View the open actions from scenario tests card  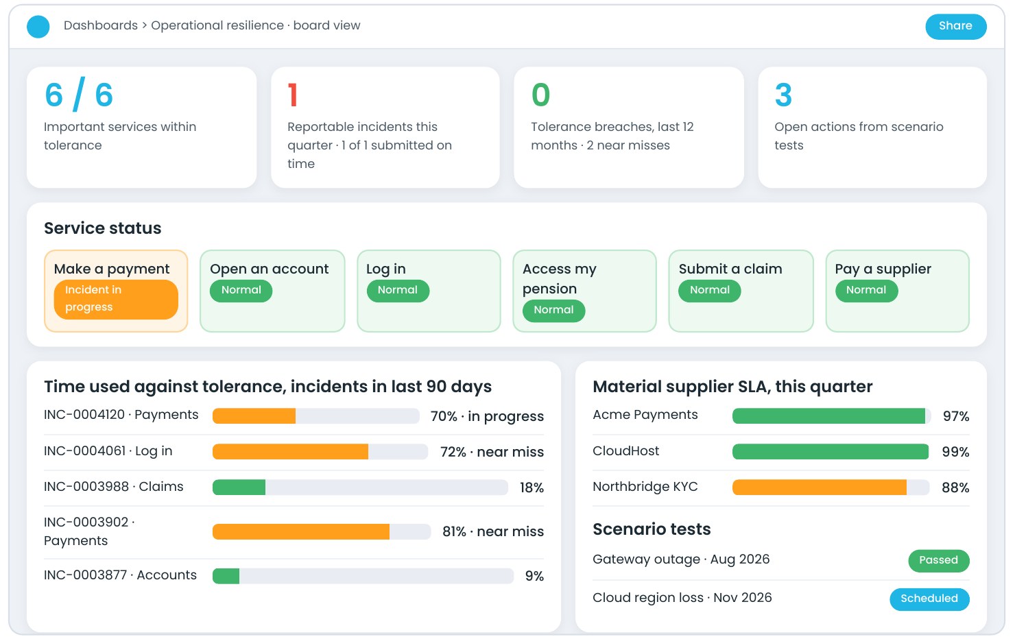(872, 128)
